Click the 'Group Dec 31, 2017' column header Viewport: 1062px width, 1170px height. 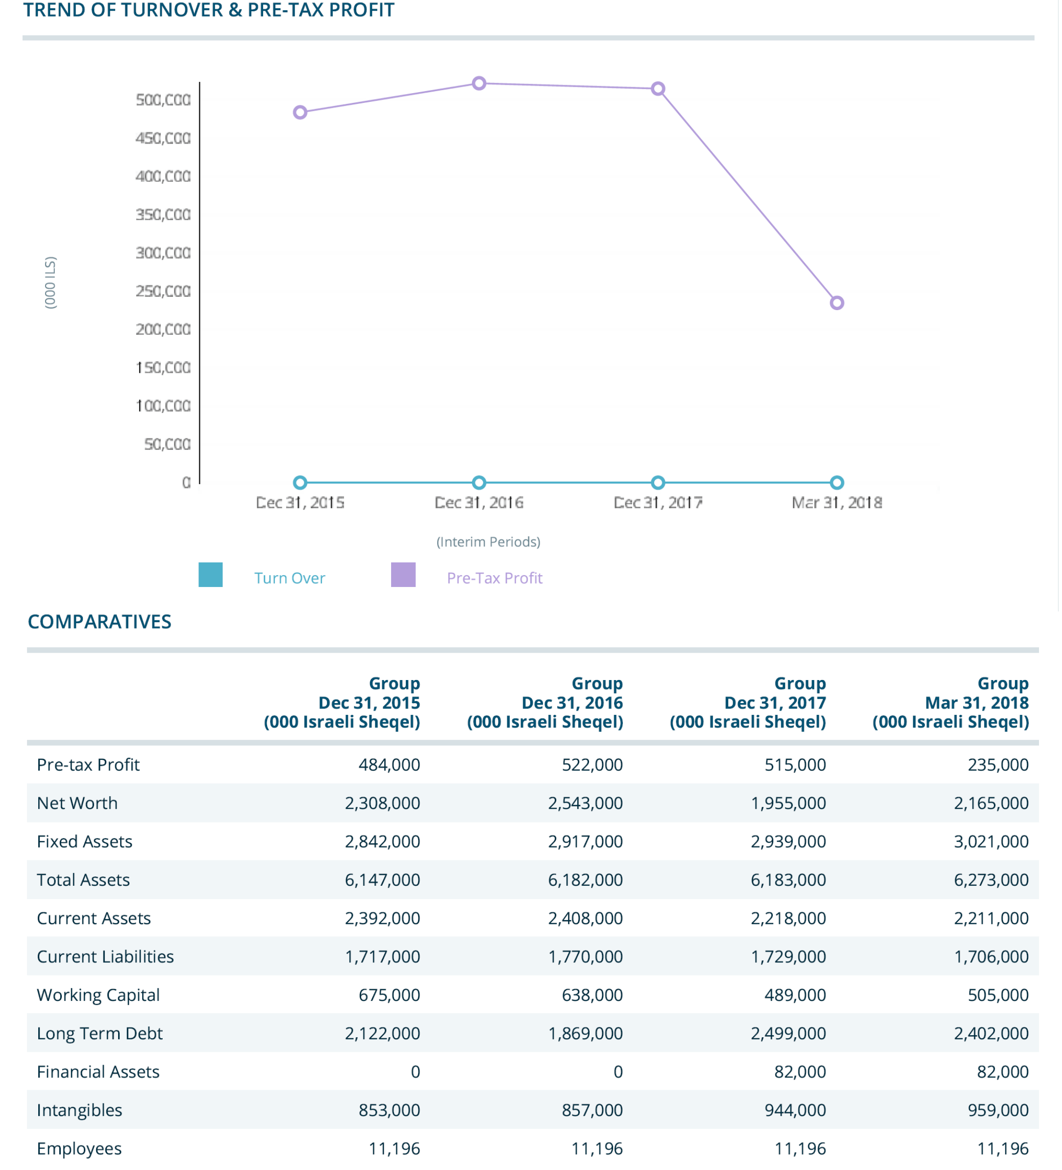748,703
